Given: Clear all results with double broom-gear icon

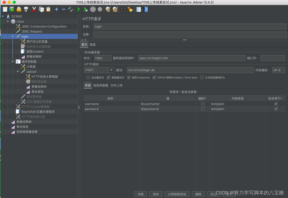Looking at the screenshot, I should point(115,9).
